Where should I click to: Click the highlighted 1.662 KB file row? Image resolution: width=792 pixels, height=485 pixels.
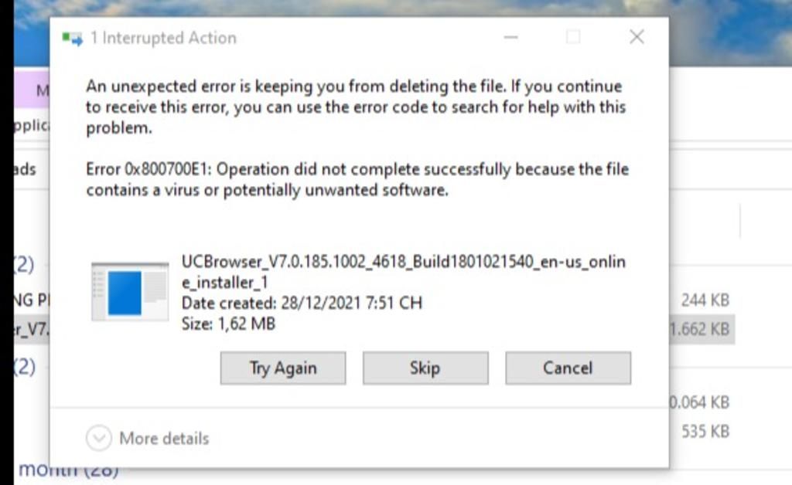[699, 330]
